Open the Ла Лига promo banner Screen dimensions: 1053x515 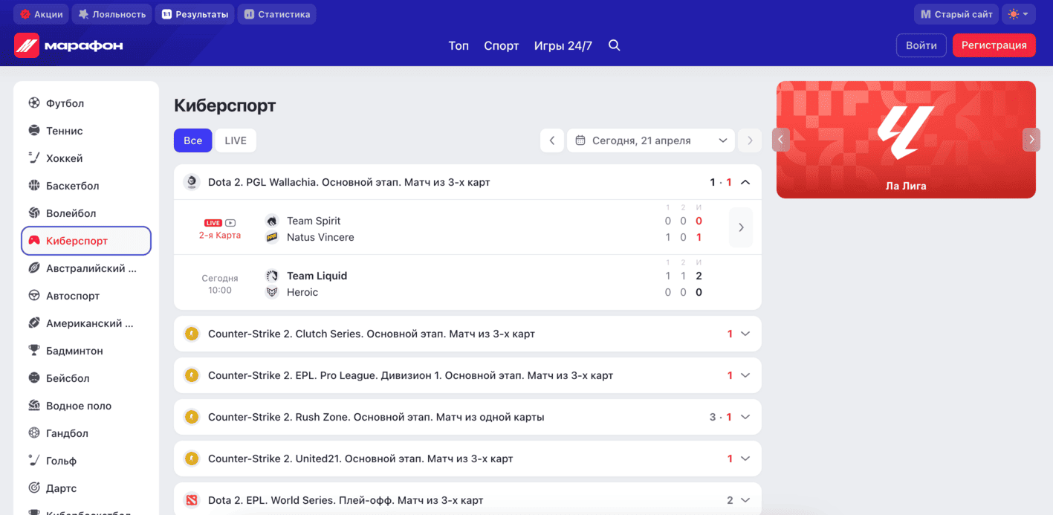click(905, 140)
